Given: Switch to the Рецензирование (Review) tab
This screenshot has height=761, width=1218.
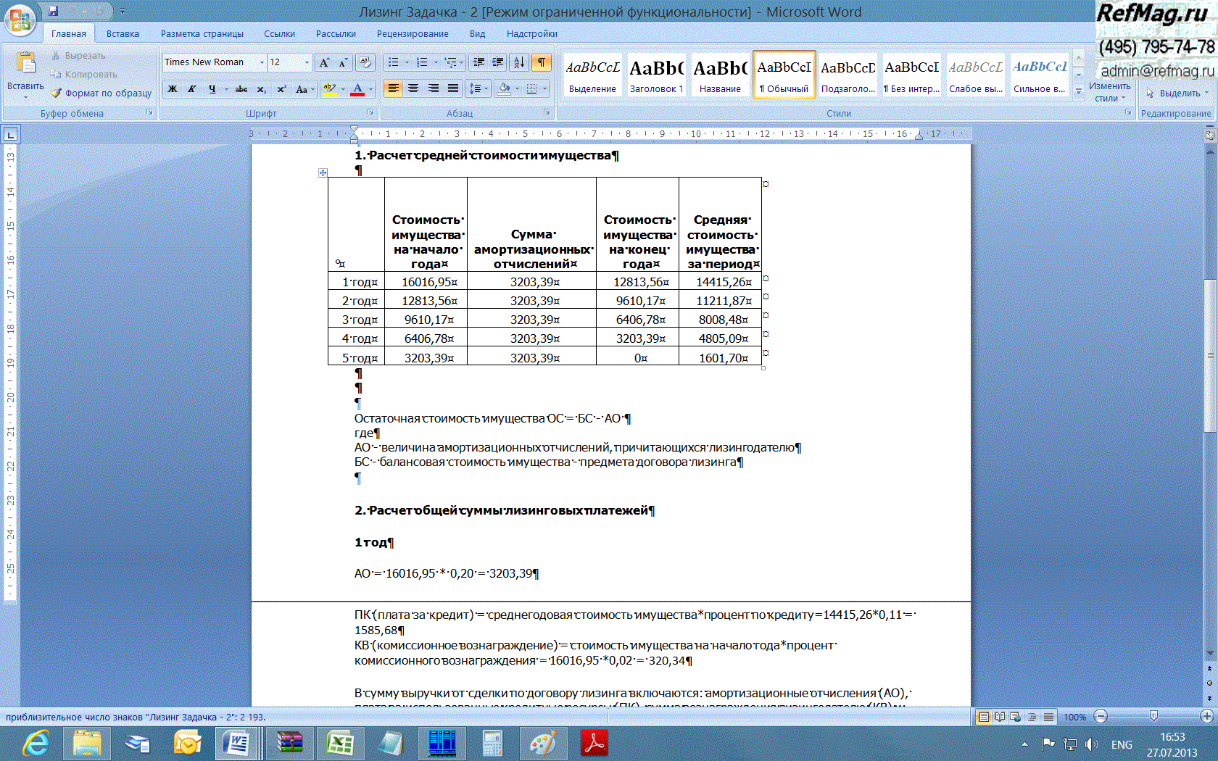Looking at the screenshot, I should coord(413,33).
